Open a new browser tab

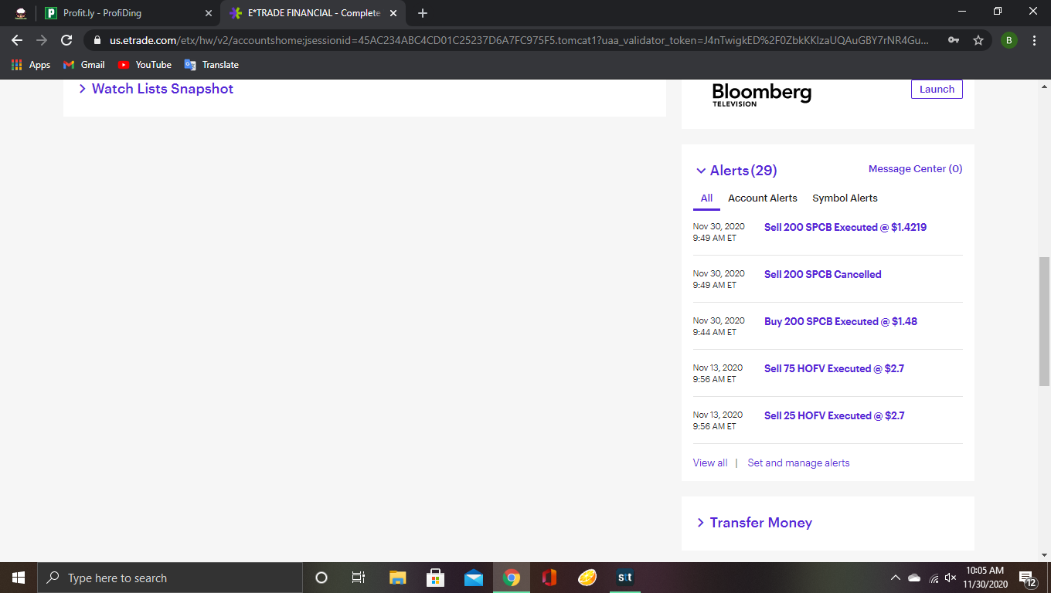[423, 13]
